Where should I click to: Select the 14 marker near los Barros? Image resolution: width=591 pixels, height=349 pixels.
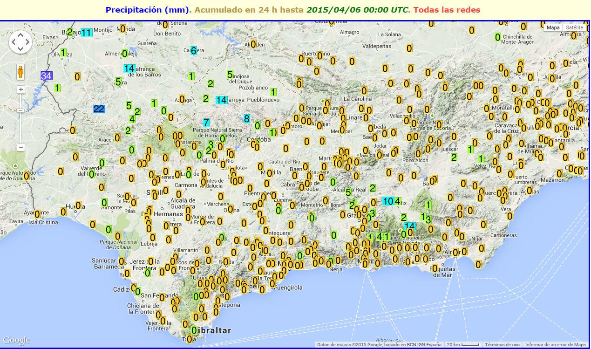(129, 68)
